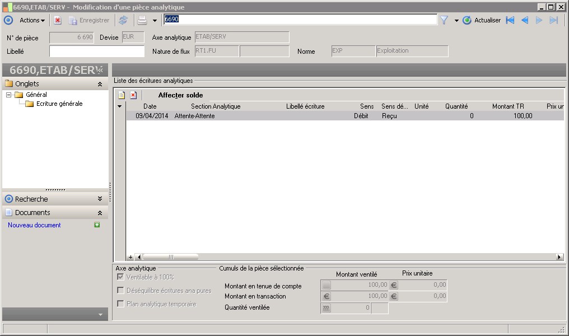Click the Actualiser button
This screenshot has width=569, height=336.
point(482,20)
